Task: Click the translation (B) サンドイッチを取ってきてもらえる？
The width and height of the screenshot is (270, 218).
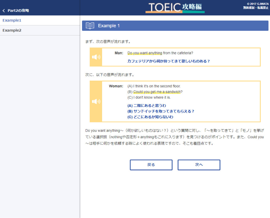Action: [161, 111]
